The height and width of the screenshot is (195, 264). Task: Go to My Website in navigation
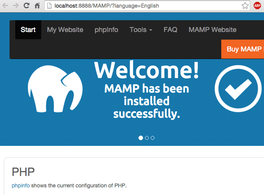click(x=65, y=30)
